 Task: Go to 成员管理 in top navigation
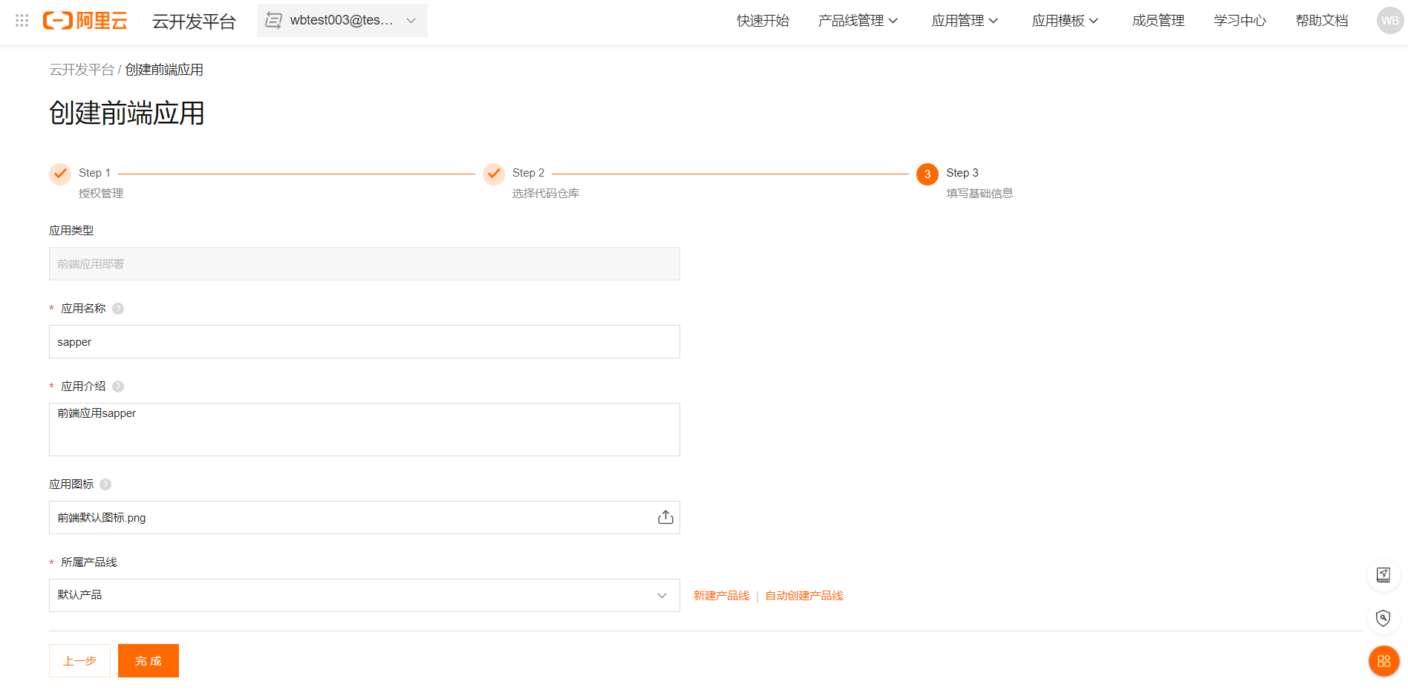tap(1158, 21)
